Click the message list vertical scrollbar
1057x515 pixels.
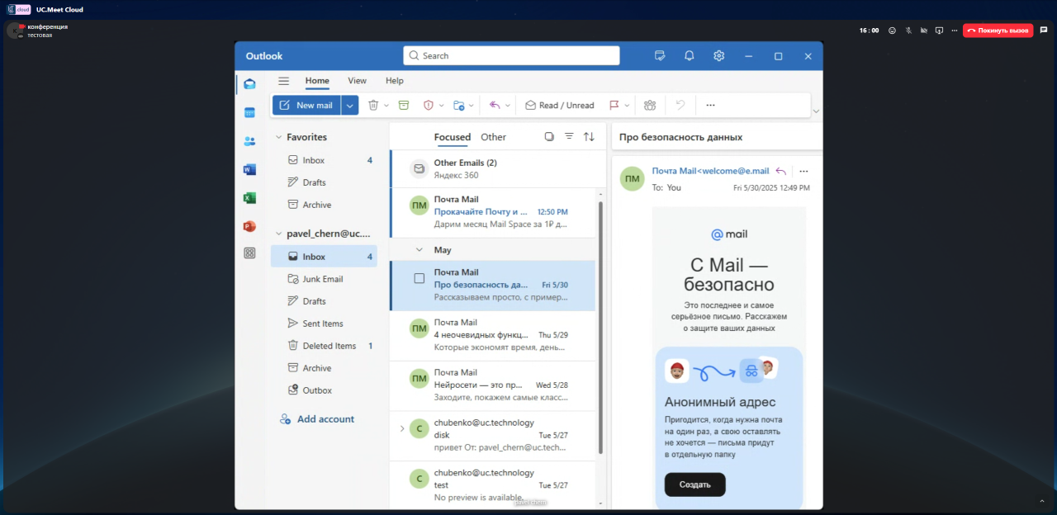(600, 330)
